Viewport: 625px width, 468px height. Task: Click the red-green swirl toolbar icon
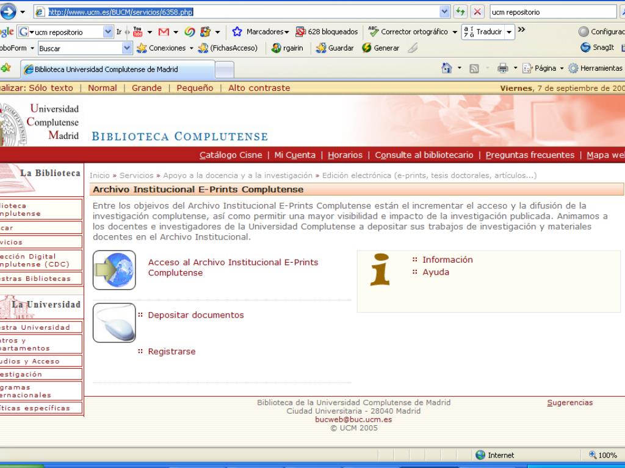pos(190,32)
